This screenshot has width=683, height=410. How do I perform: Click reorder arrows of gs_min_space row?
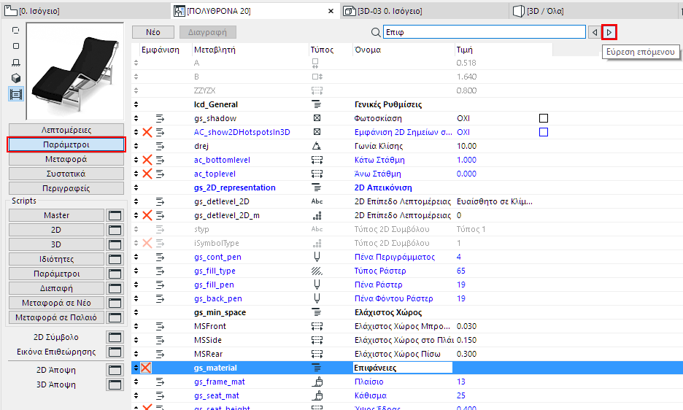coord(136,312)
